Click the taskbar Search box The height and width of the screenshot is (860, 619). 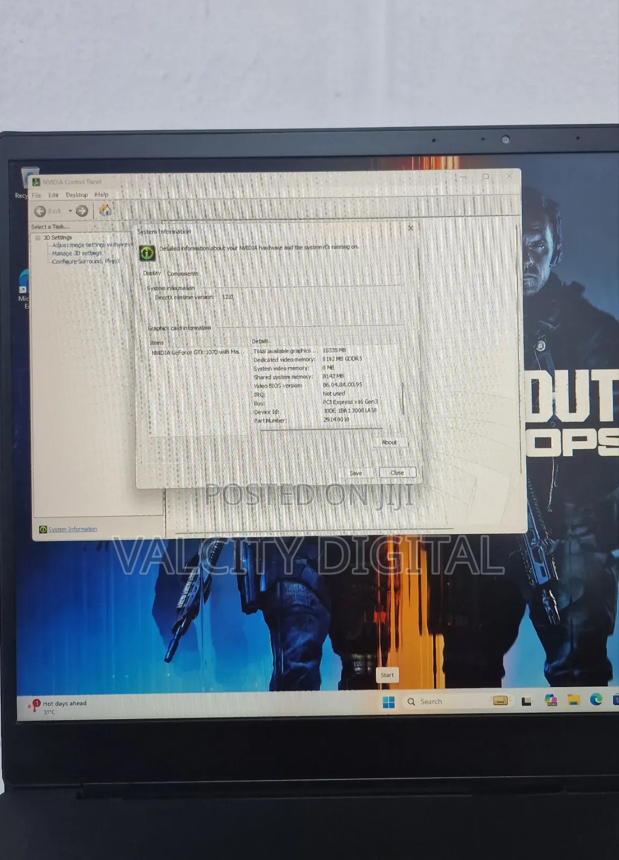tap(458, 701)
